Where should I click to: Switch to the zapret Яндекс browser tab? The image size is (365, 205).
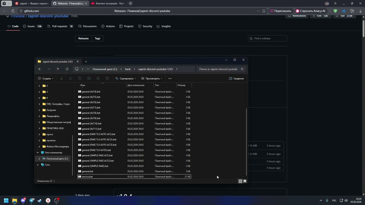(32, 3)
